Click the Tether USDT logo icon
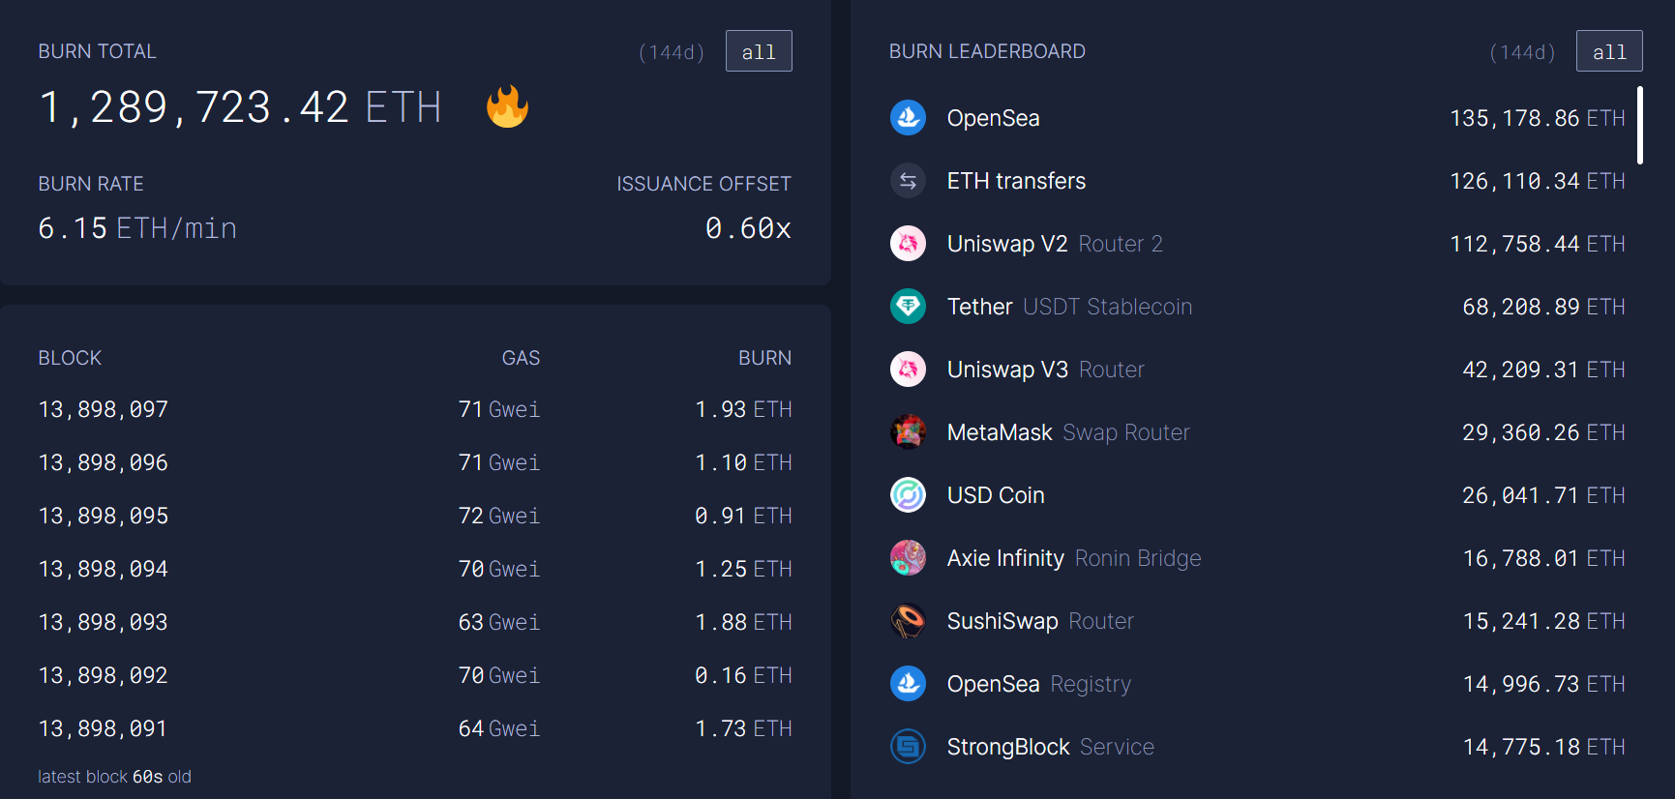The width and height of the screenshot is (1675, 799). tap(908, 307)
